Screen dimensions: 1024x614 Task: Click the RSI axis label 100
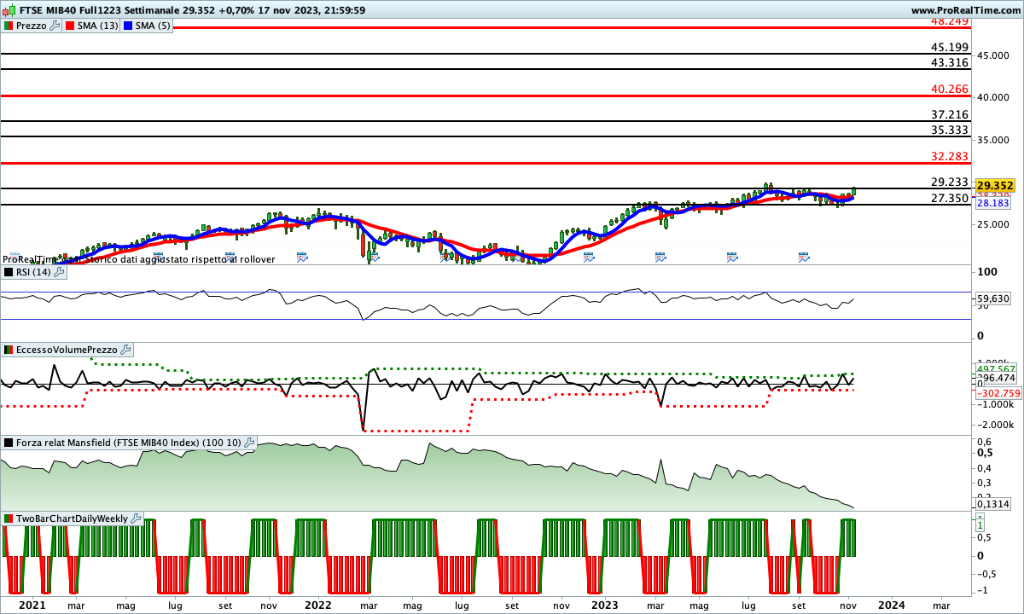tap(987, 272)
